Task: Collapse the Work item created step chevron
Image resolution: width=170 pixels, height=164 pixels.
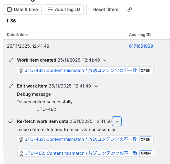Action: 105,60
